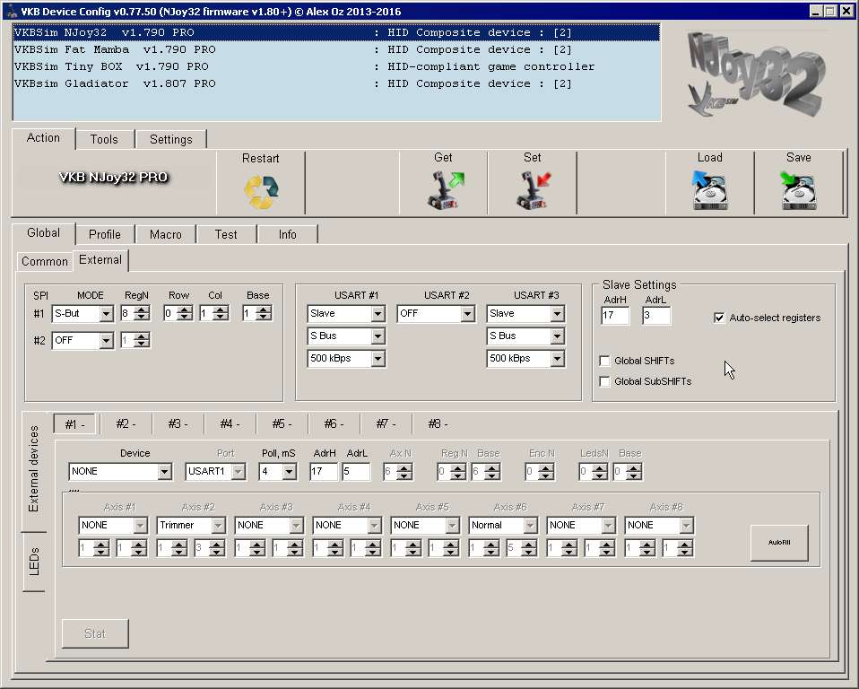Select external device #7 button
The height and width of the screenshot is (689, 859).
coord(386,423)
